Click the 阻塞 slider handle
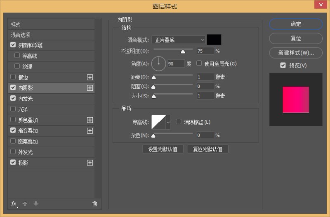This screenshot has width=330, height=217. pyautogui.click(x=153, y=87)
